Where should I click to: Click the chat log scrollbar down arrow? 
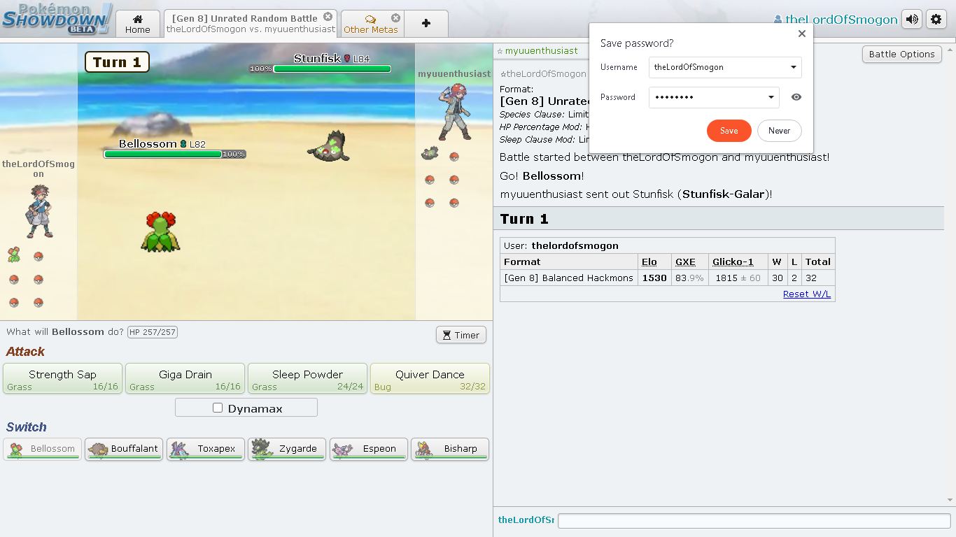tap(950, 500)
